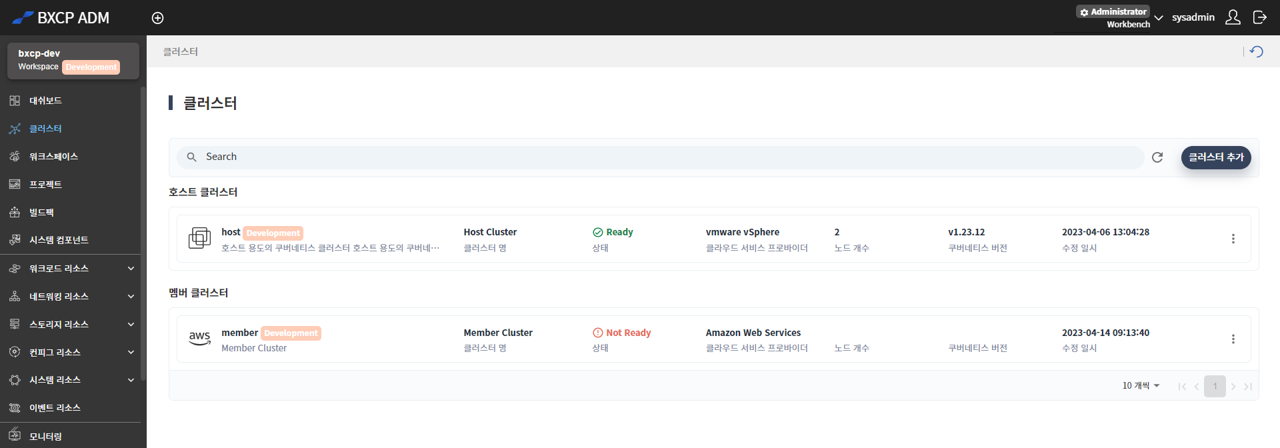Open the 이벤트 리소스 menu label
Image resolution: width=1280 pixels, height=448 pixels.
[55, 408]
